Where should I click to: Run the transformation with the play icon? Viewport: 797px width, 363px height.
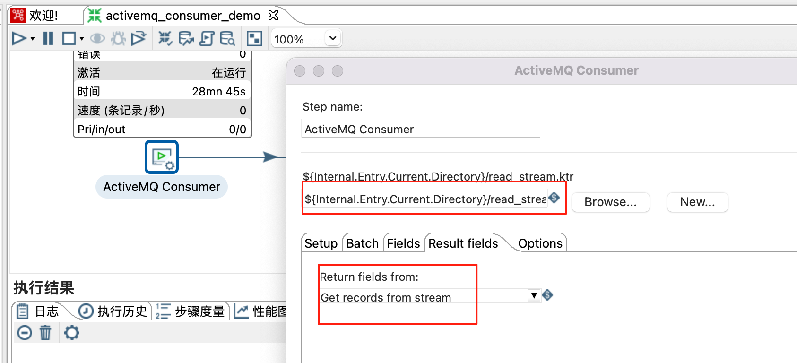(19, 38)
